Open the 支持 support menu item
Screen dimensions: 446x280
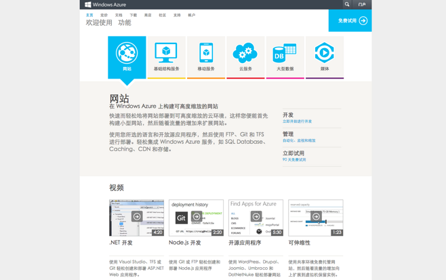click(177, 15)
